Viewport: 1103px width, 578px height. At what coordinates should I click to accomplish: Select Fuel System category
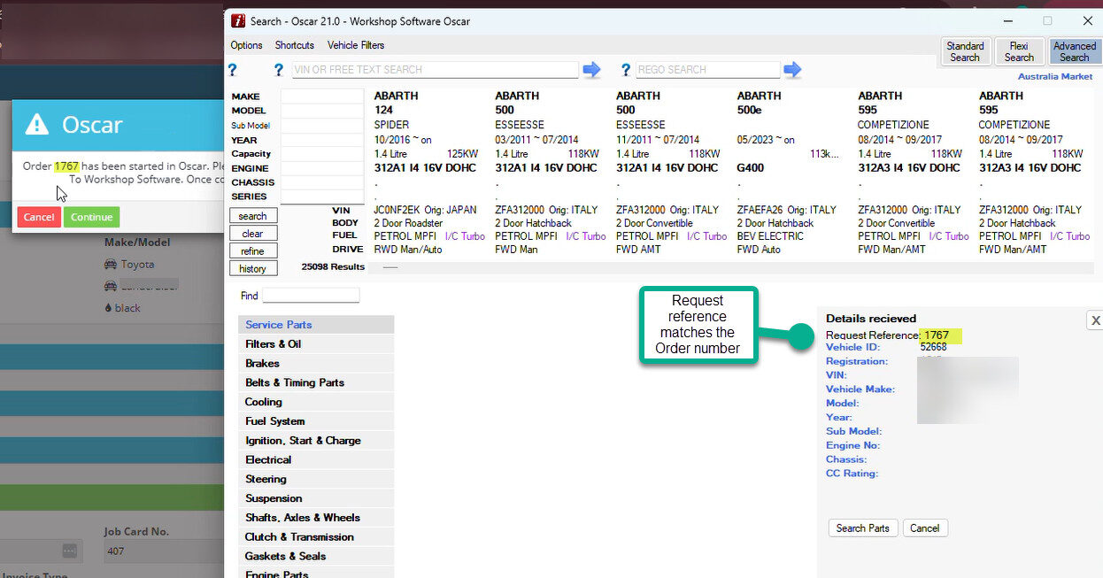pos(316,421)
